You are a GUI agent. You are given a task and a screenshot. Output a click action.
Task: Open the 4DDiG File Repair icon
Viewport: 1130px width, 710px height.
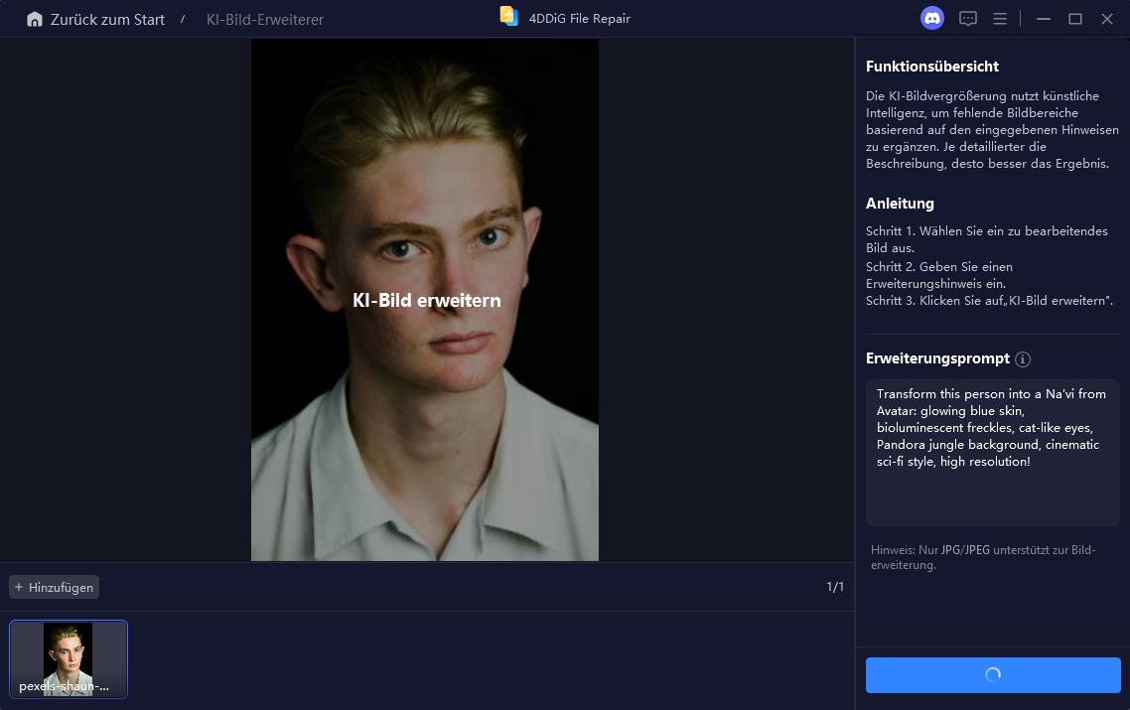pyautogui.click(x=508, y=16)
